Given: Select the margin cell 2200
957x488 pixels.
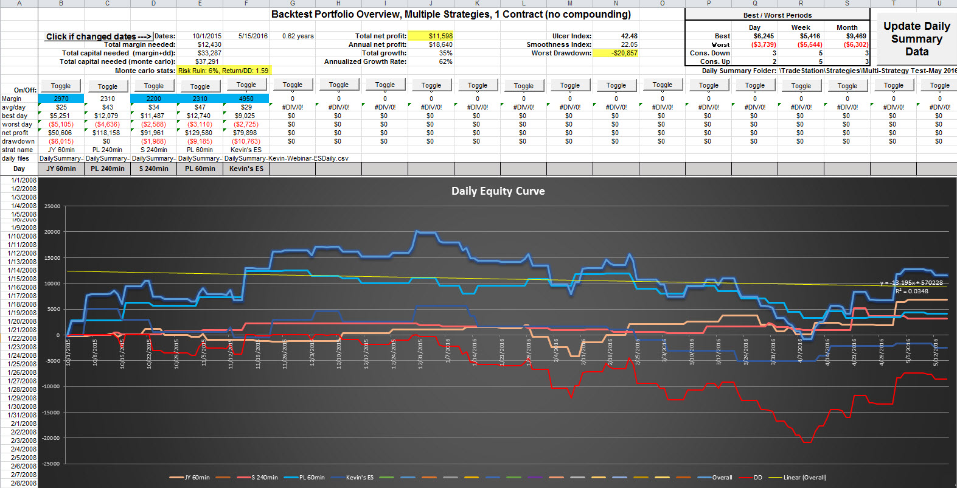Looking at the screenshot, I should 154,99.
